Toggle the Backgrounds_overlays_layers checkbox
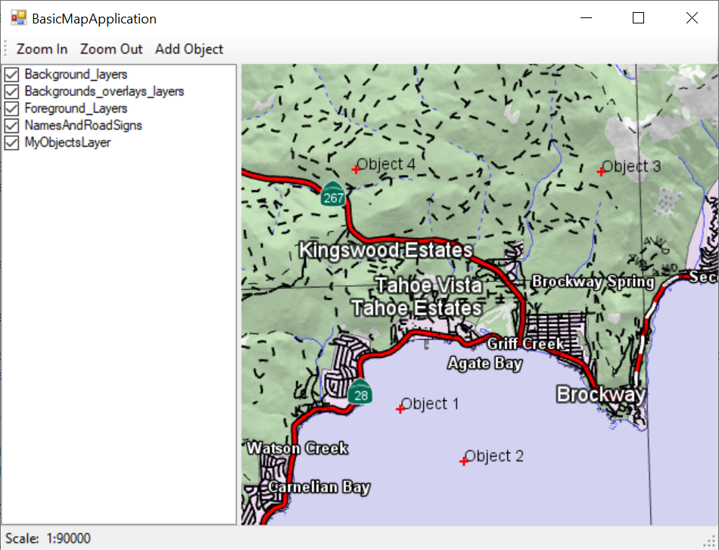719x550 pixels. [12, 92]
